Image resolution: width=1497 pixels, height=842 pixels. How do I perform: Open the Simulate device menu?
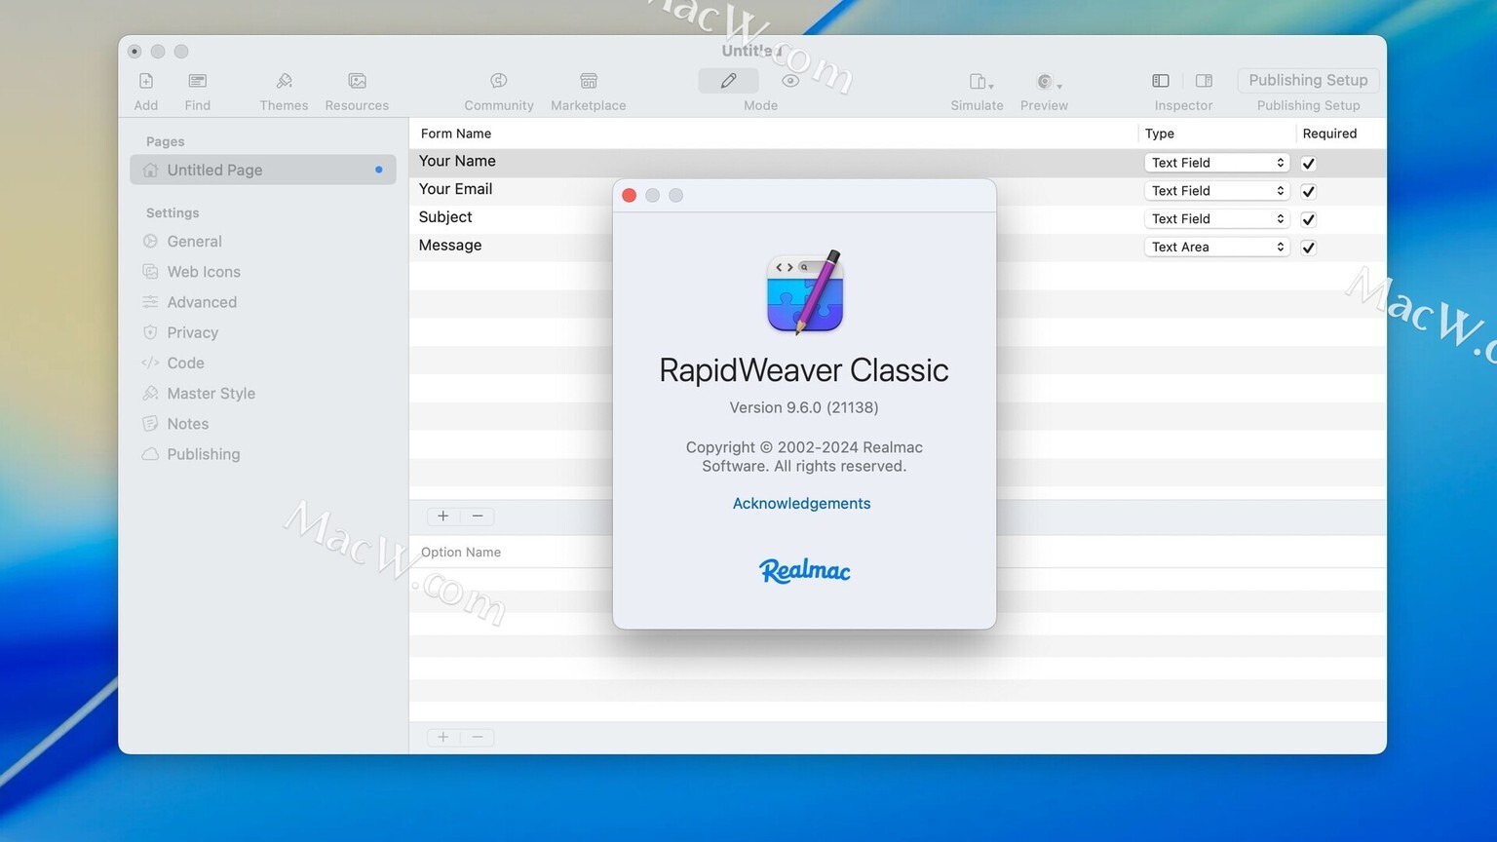980,82
